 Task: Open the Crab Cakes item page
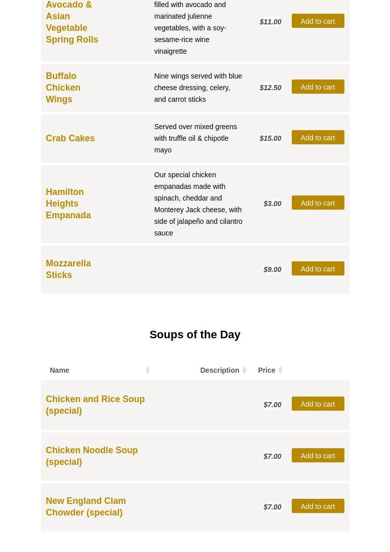[x=70, y=138]
